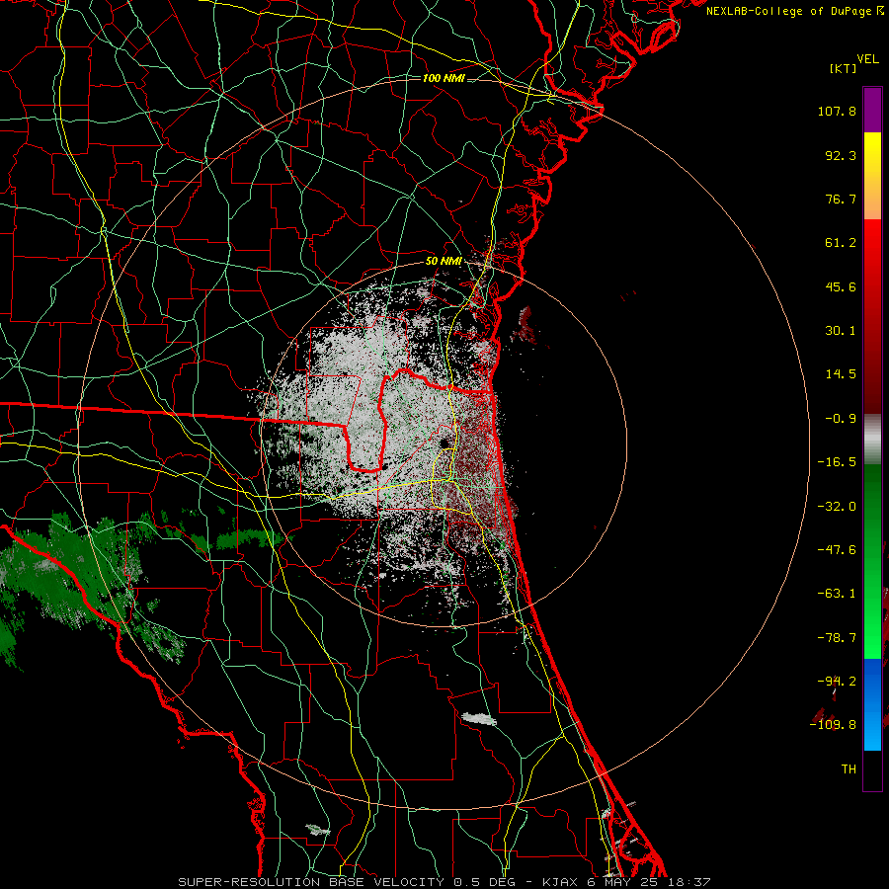Click the Super-Resolution Base Velocity caption
This screenshot has height=889, width=889.
pyautogui.click(x=444, y=882)
